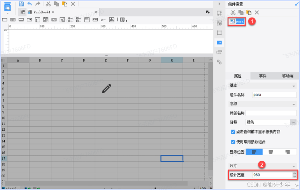Viewport: 300px width, 190px height.
Task: Switch to the 移动端 tab
Action: [x=288, y=76]
